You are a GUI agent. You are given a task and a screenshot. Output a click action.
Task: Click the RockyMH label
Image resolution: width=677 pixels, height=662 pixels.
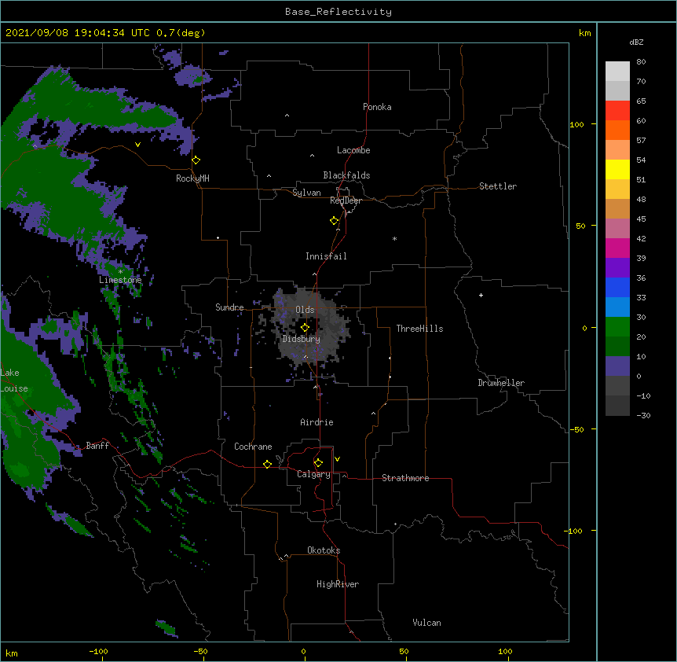click(192, 178)
